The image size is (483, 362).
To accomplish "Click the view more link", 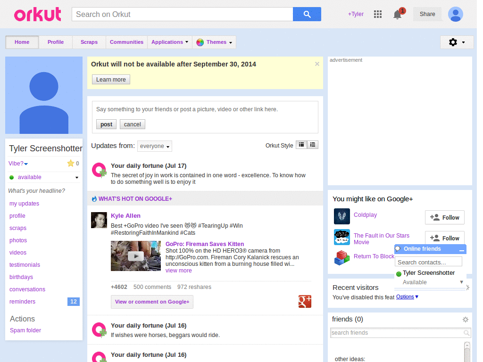I will click(179, 271).
